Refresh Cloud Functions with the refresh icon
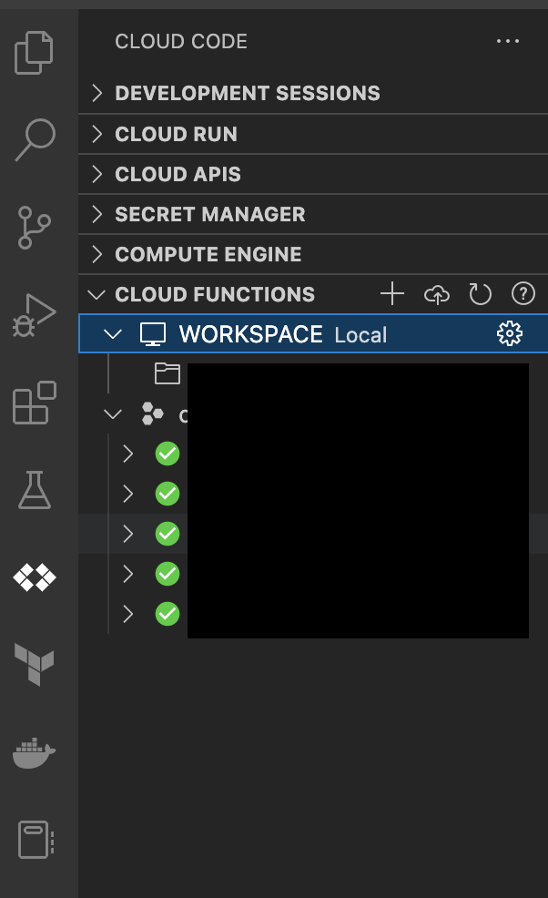548x898 pixels. tap(480, 293)
